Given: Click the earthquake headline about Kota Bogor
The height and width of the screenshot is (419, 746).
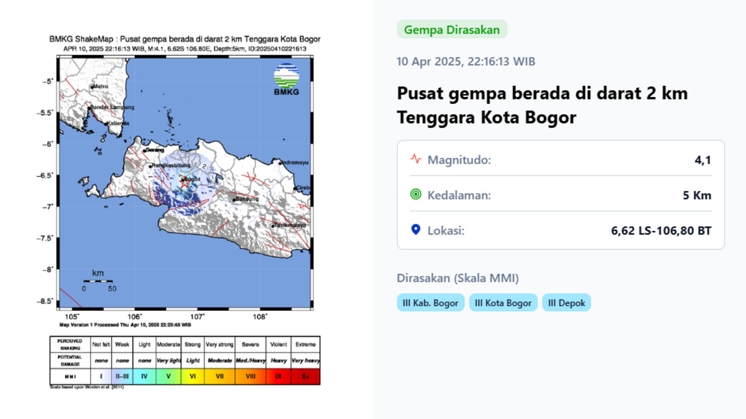Looking at the screenshot, I should pyautogui.click(x=542, y=105).
